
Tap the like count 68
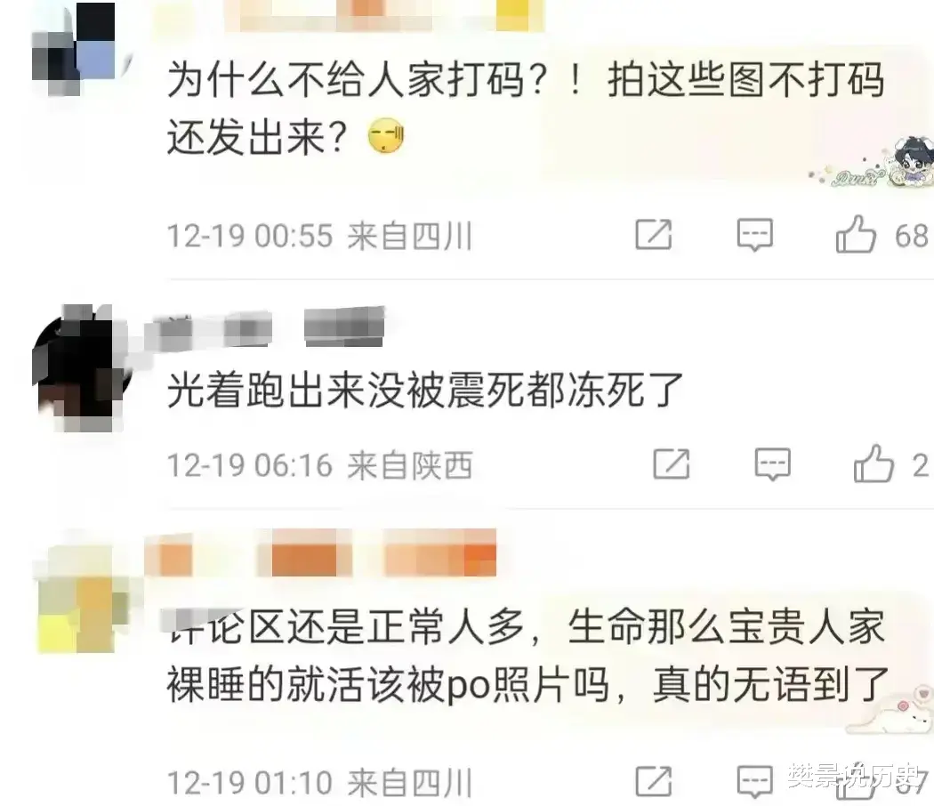[912, 236]
